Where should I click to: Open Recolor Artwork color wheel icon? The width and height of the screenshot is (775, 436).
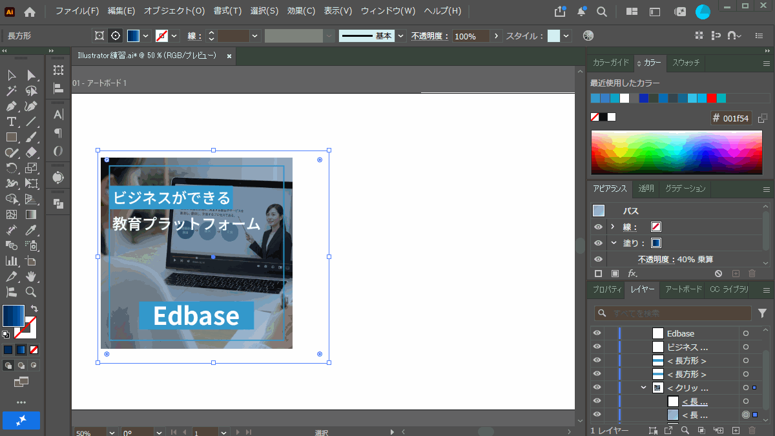point(588,36)
